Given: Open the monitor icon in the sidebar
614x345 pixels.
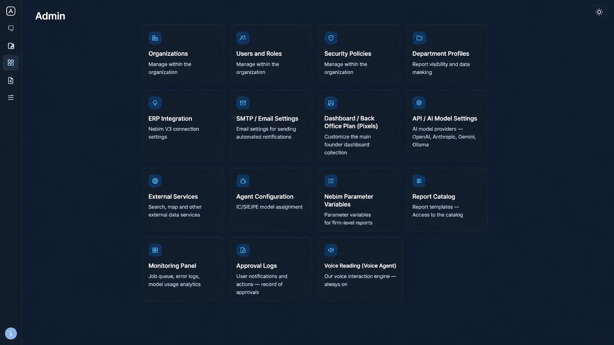Looking at the screenshot, I should click(11, 28).
